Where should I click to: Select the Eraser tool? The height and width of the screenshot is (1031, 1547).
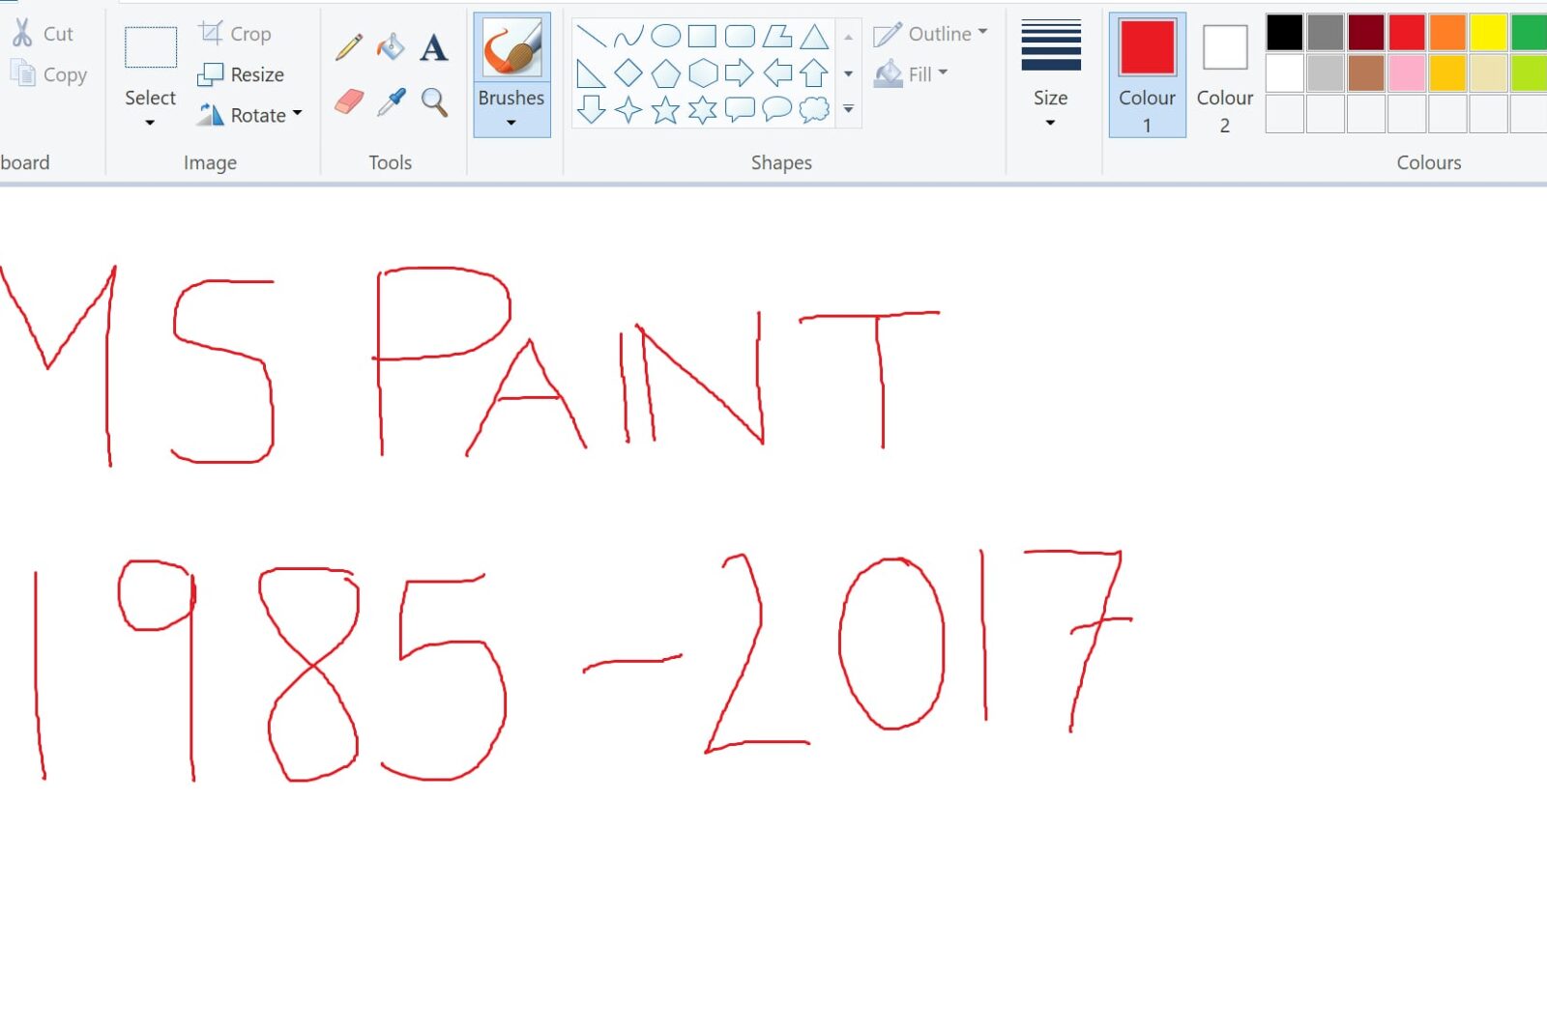(x=349, y=101)
